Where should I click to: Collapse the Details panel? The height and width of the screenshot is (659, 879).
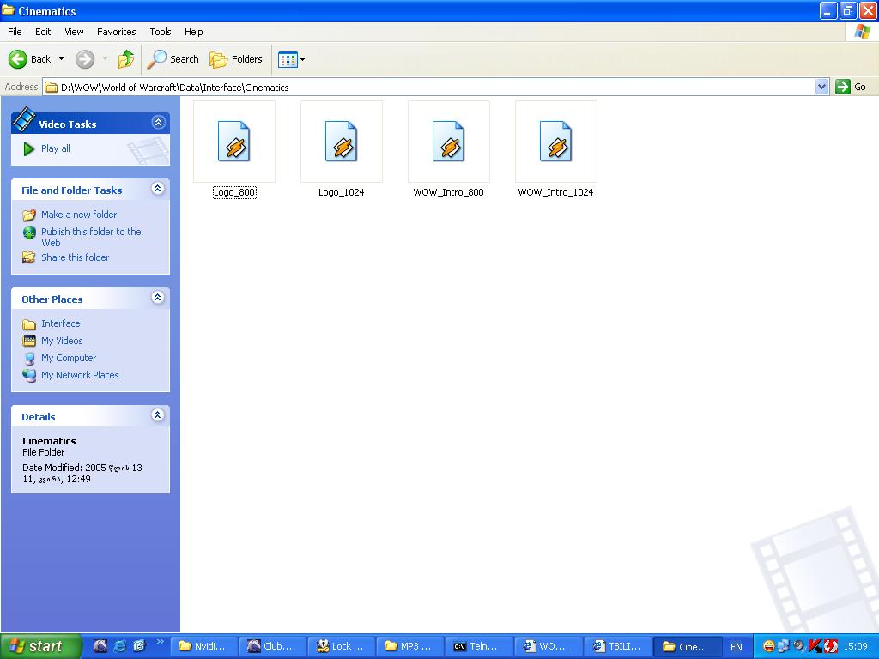pos(158,415)
